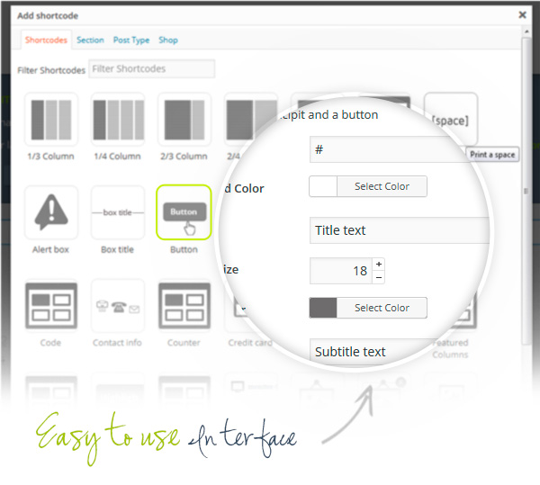Pick the [space] shortcode icon
This screenshot has width=540, height=485.
[451, 120]
